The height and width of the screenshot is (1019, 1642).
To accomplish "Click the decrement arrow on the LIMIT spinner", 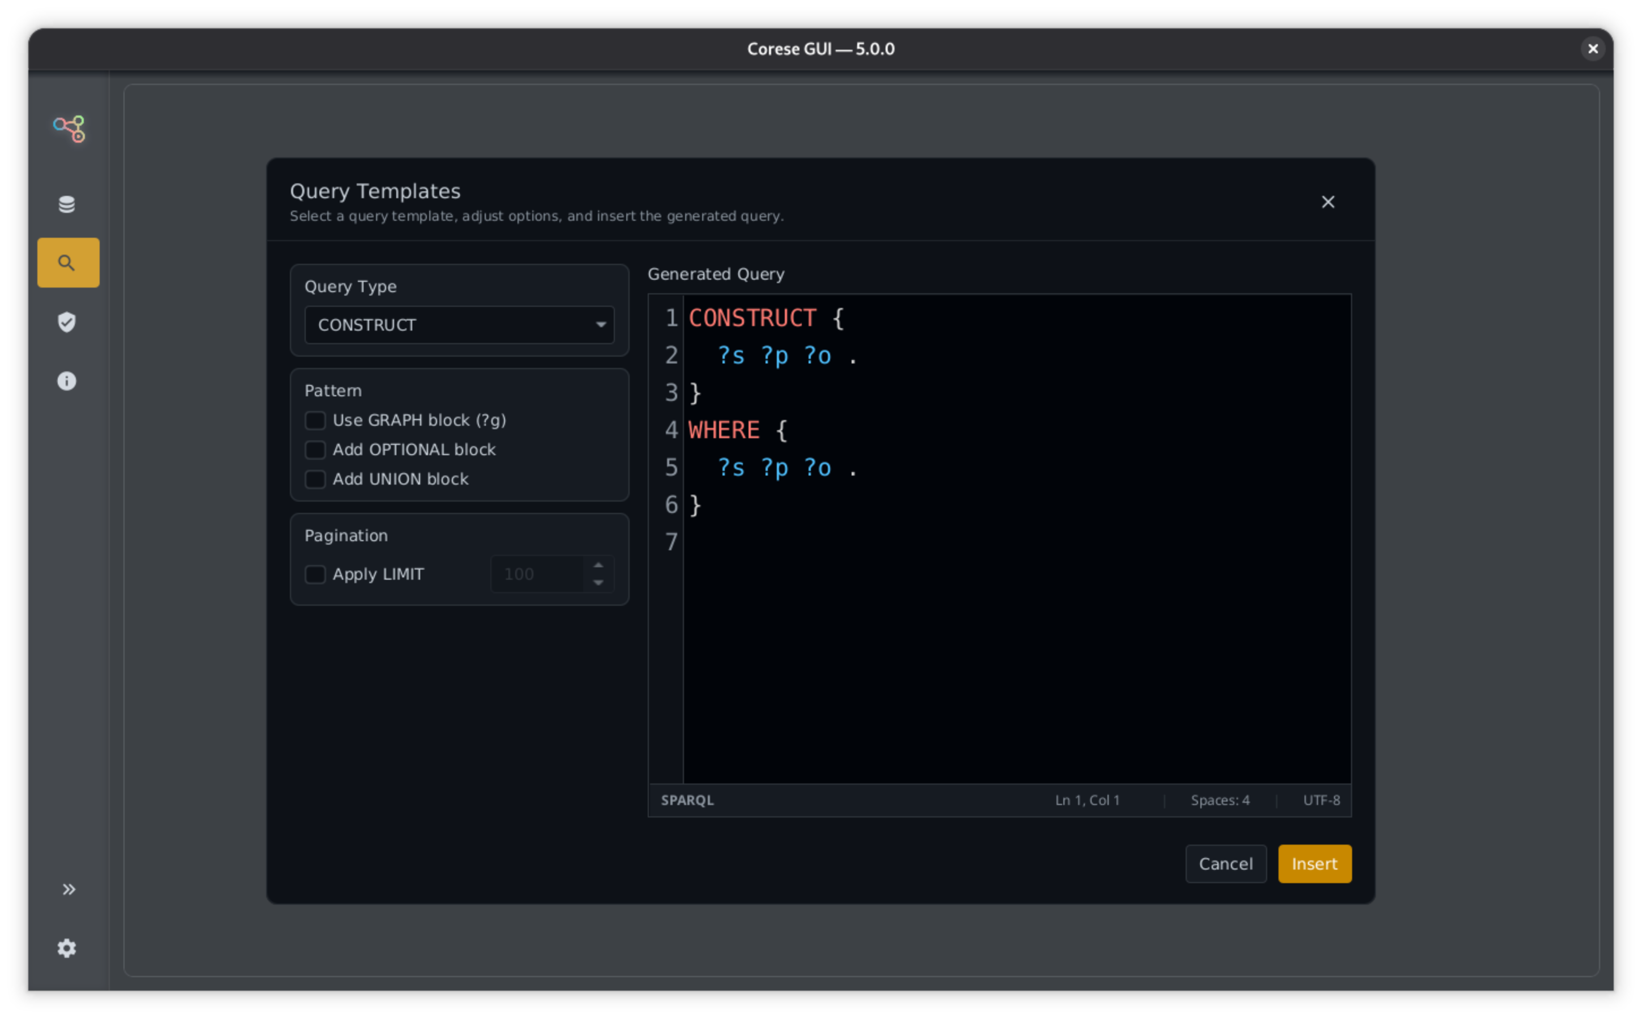I will coord(598,583).
